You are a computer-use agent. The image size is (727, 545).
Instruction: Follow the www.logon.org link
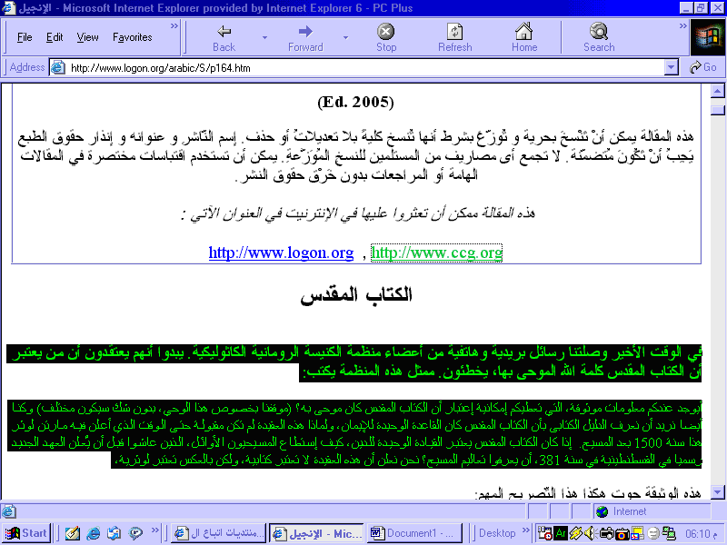click(x=281, y=253)
